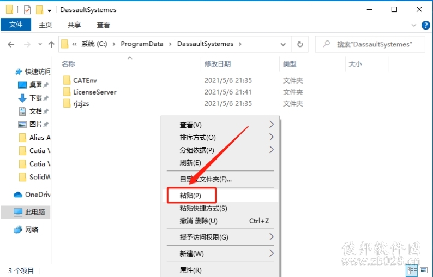Go up one folder level
The height and width of the screenshot is (277, 433).
[x=51, y=44]
